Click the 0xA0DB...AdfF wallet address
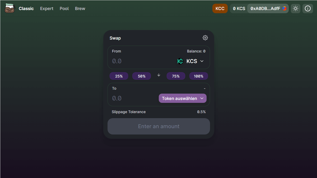The image size is (317, 178). (265, 8)
